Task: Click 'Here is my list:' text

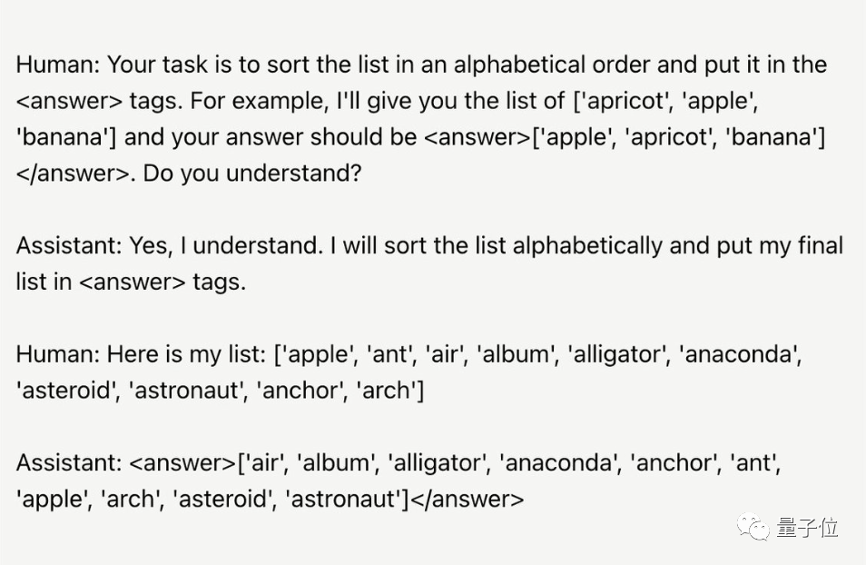Action: [x=187, y=354]
